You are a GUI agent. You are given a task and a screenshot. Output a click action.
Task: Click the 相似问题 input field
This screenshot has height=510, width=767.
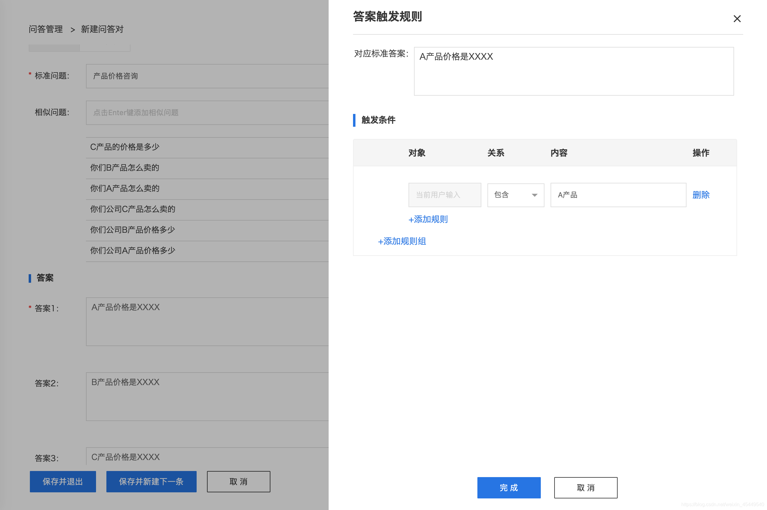coord(207,112)
